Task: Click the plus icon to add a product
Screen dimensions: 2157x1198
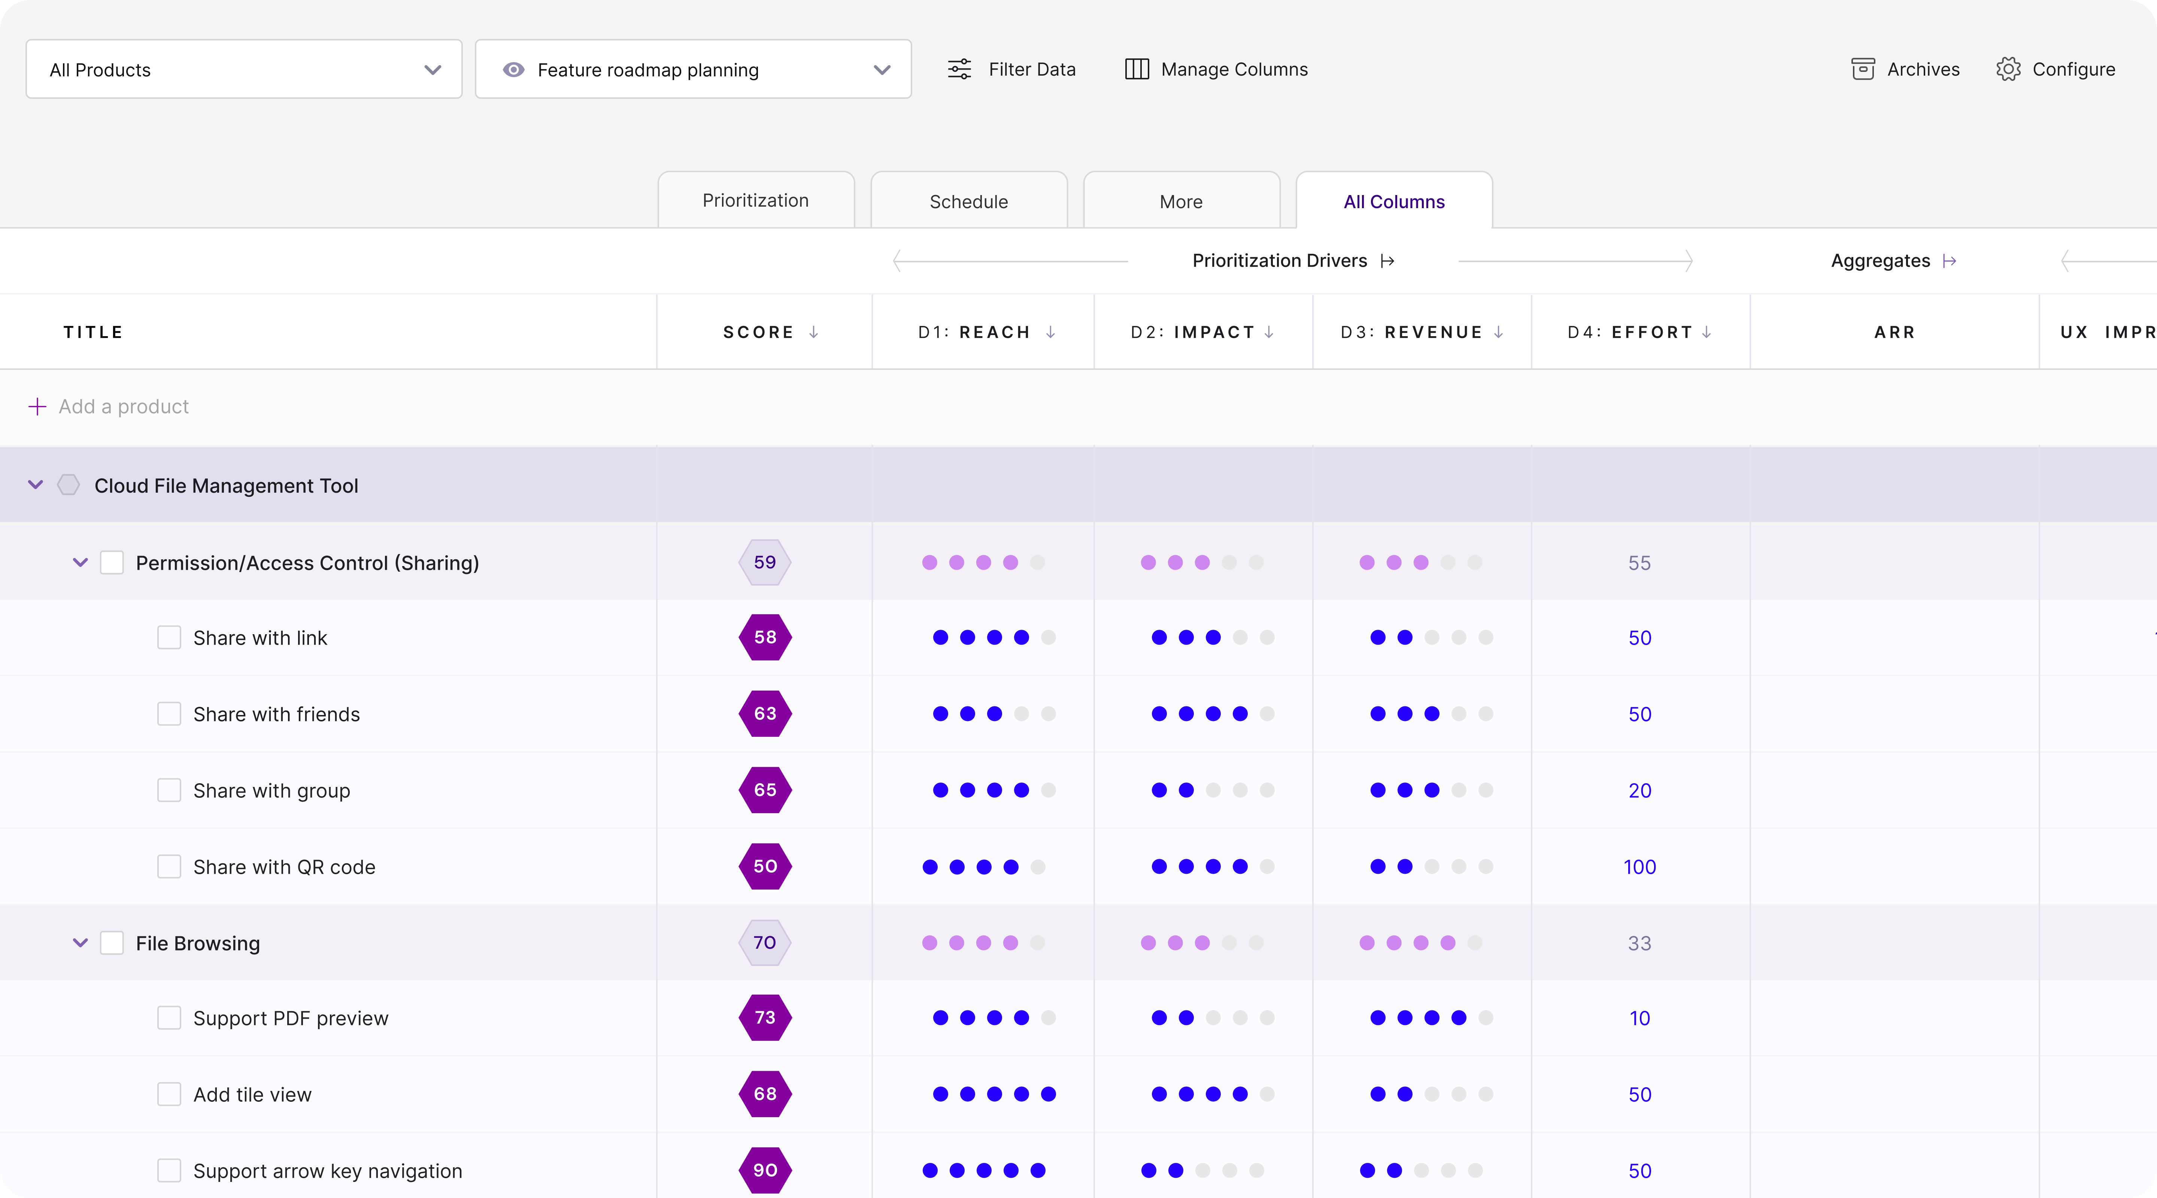Action: coord(37,407)
